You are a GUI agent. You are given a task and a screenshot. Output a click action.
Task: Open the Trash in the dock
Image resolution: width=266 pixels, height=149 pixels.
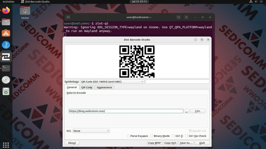[6, 92]
